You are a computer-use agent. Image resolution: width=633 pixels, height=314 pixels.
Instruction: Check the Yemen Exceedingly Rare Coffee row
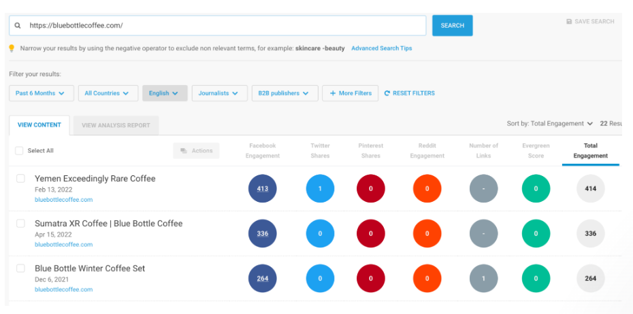coord(20,179)
